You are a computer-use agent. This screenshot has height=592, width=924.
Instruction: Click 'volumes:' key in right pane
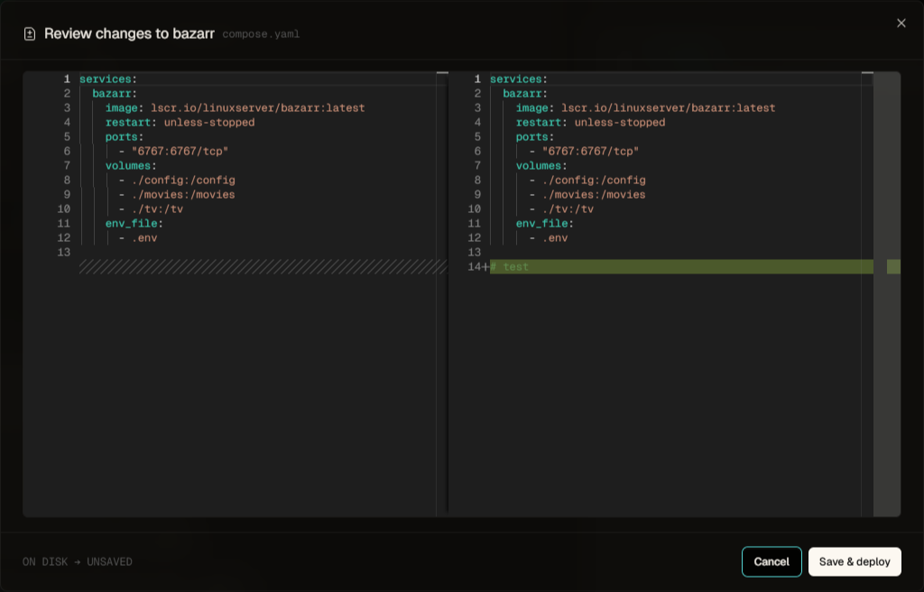(x=541, y=166)
